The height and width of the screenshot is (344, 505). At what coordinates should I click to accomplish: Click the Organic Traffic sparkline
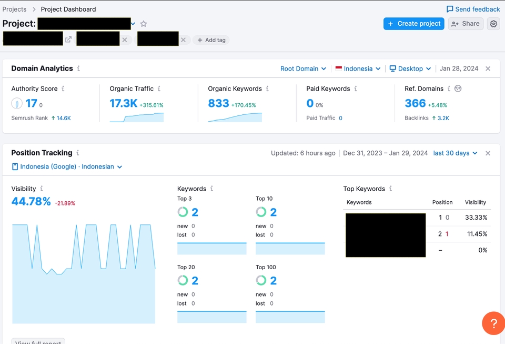pyautogui.click(x=137, y=117)
